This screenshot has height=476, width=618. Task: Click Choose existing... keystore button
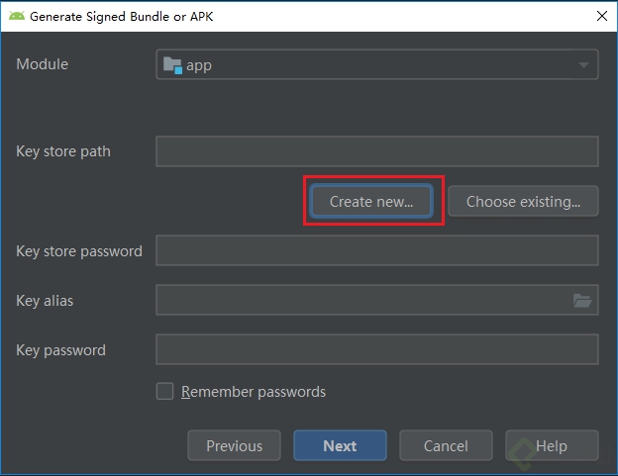pos(523,201)
